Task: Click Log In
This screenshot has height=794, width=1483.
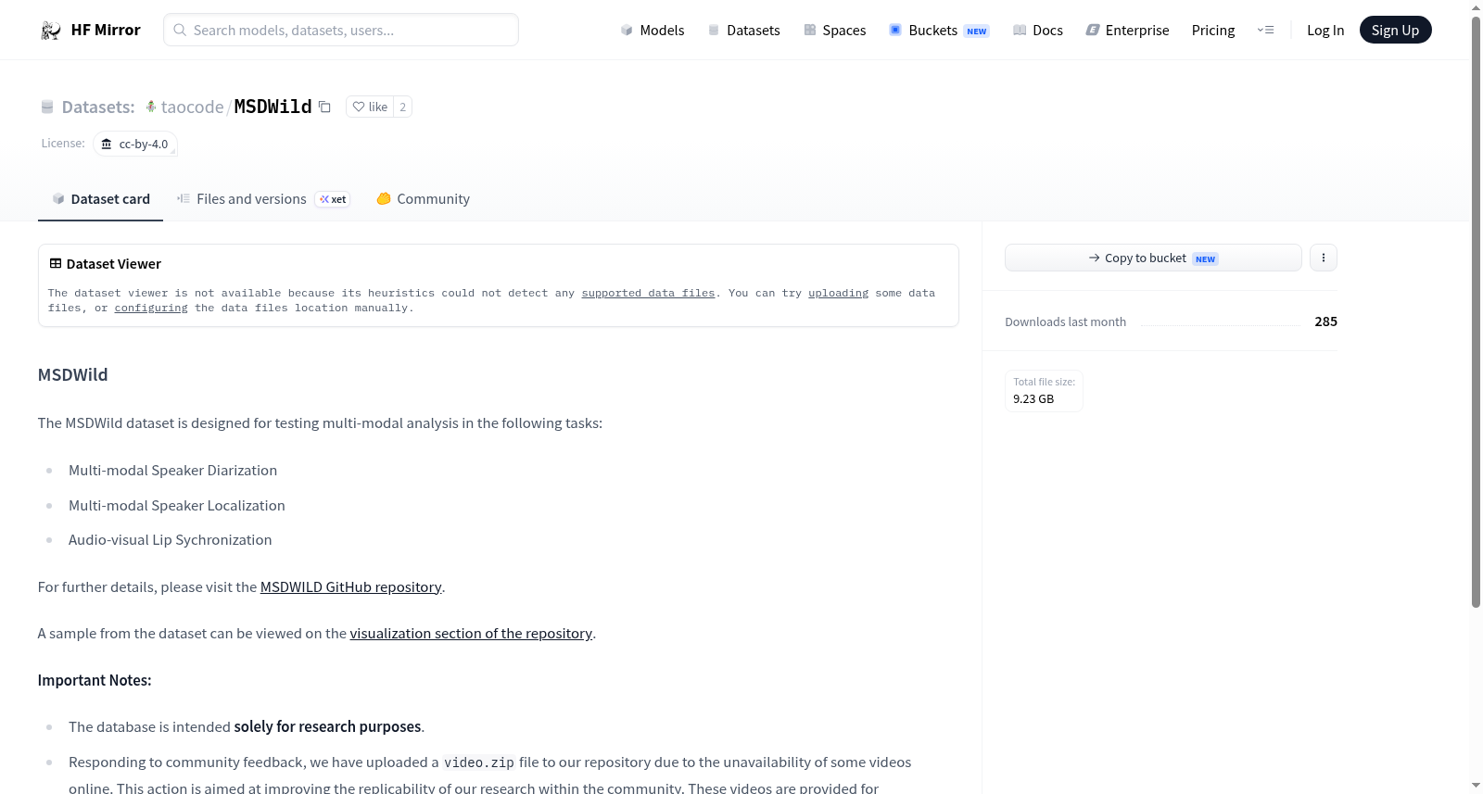Action: tap(1325, 30)
